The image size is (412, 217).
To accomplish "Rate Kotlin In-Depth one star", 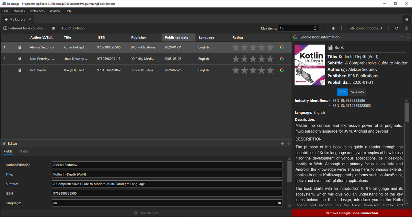I will (x=236, y=47).
